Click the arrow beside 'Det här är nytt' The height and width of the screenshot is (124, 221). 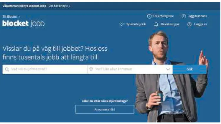[x=69, y=6]
